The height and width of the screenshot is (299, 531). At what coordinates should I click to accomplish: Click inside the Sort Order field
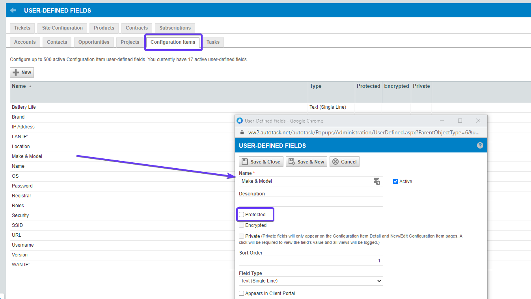311,260
